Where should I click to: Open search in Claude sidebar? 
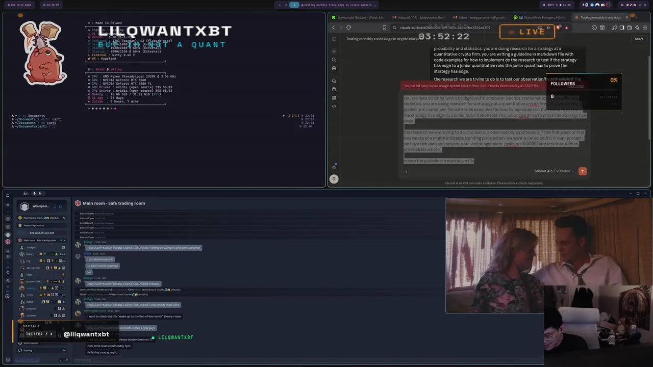coord(334,60)
